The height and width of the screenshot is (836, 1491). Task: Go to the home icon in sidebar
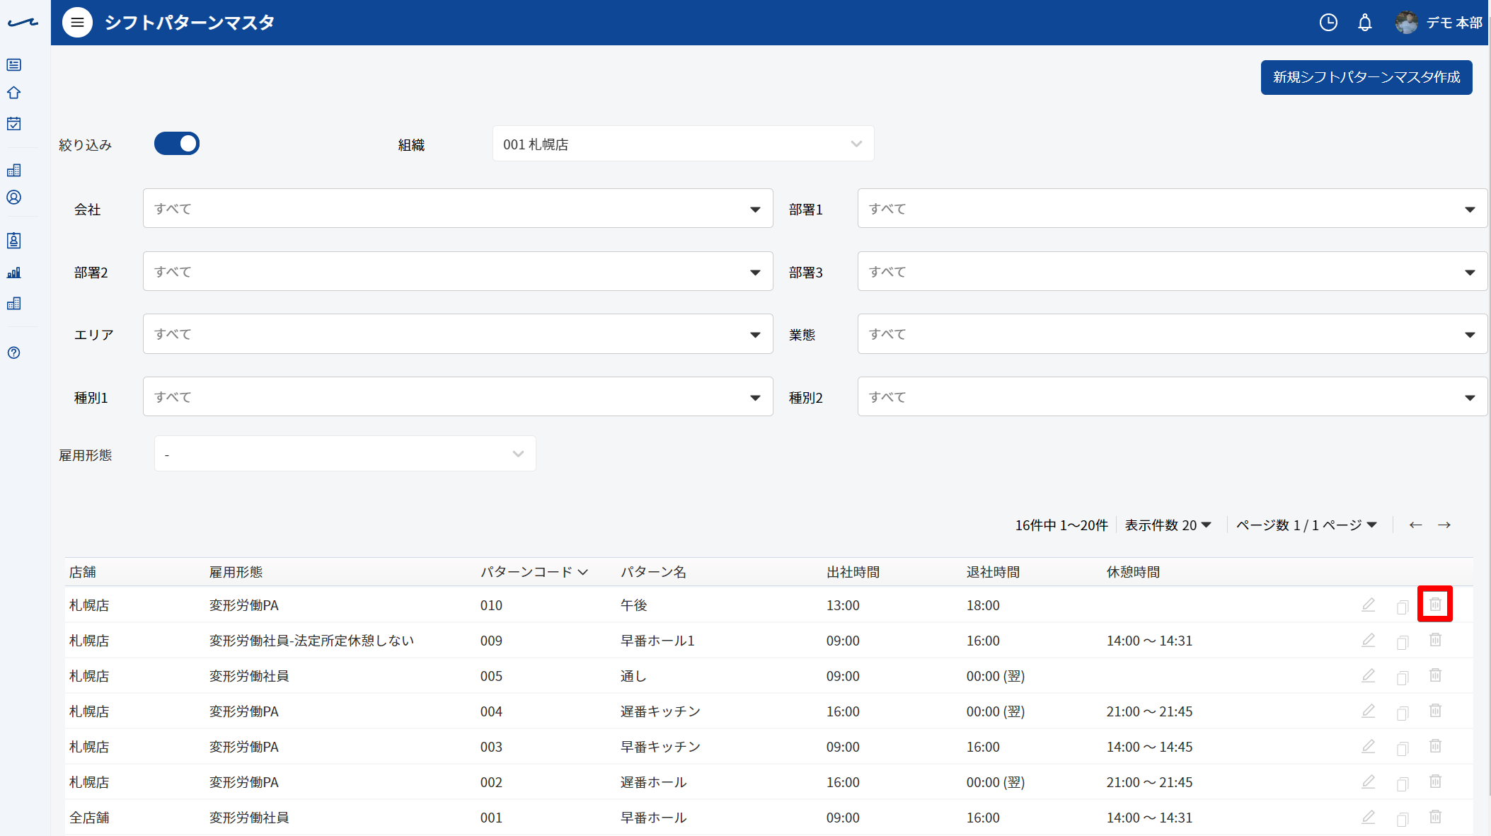click(14, 93)
